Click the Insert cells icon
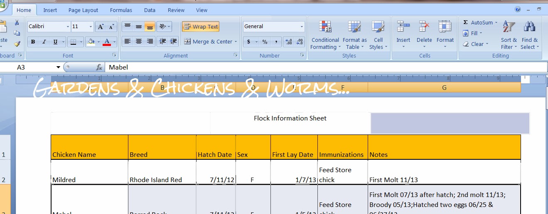The height and width of the screenshot is (214, 548). point(403,27)
